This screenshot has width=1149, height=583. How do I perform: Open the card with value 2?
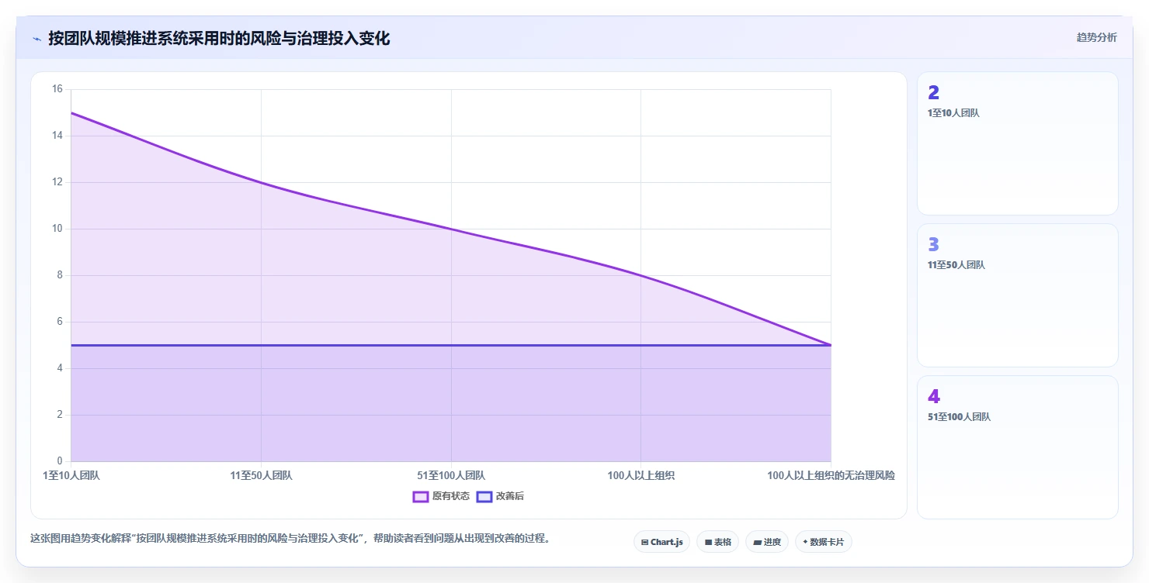[x=1017, y=143]
